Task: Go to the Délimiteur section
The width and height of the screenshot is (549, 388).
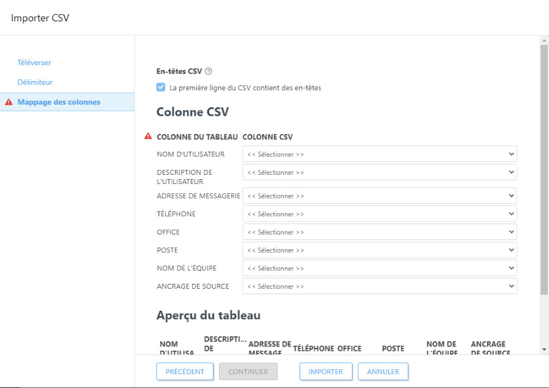Action: point(34,82)
